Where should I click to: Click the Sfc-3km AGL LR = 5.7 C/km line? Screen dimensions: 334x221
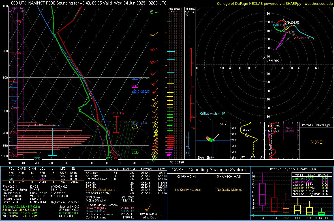[21, 207]
